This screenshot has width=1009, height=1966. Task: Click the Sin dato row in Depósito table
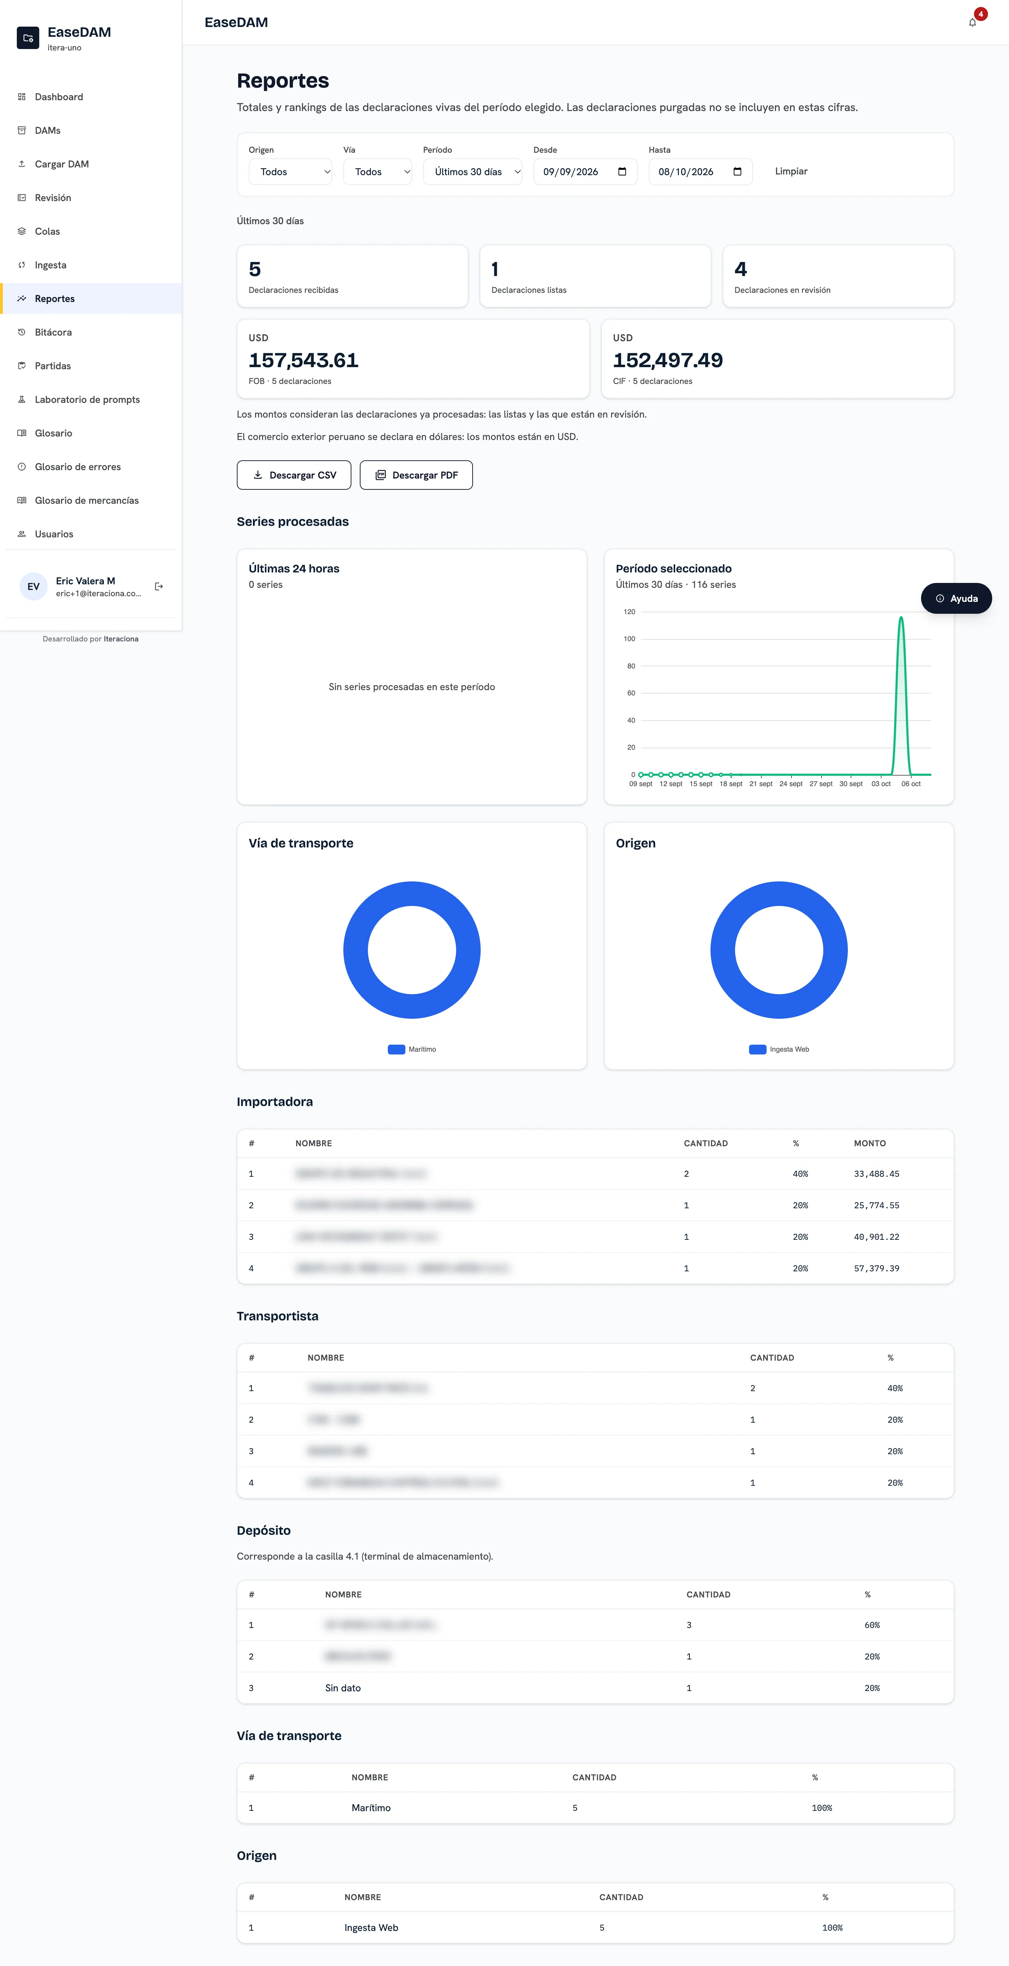(595, 1687)
